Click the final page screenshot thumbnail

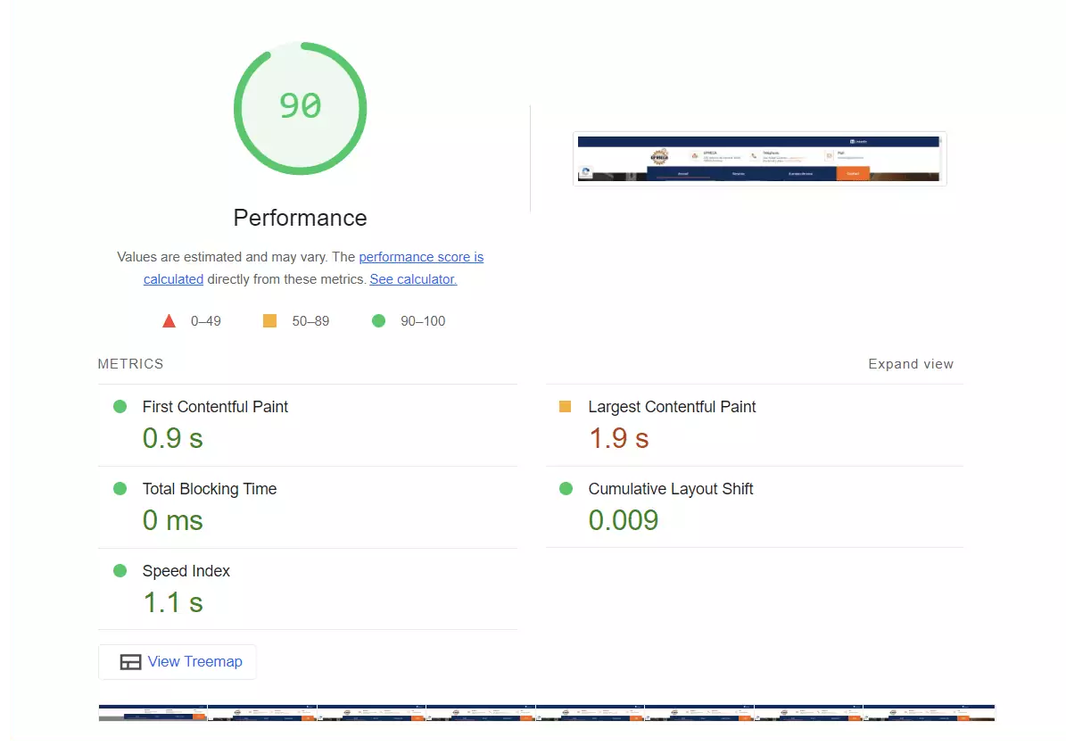tap(759, 159)
